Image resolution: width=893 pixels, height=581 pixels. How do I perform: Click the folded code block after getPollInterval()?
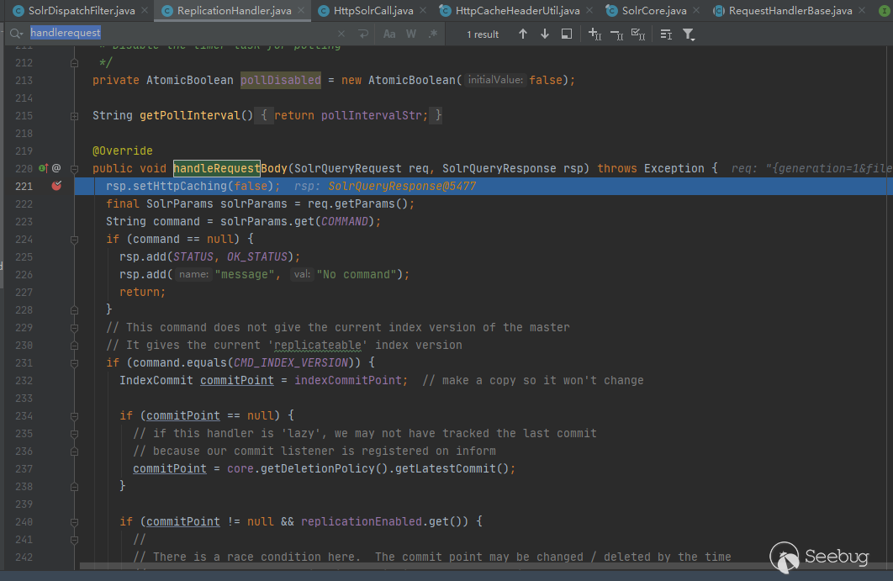(264, 115)
